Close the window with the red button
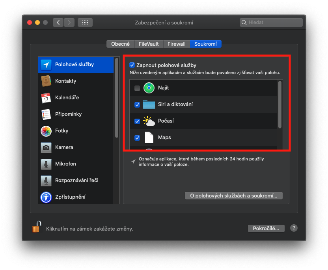328x270 pixels. pos(30,22)
